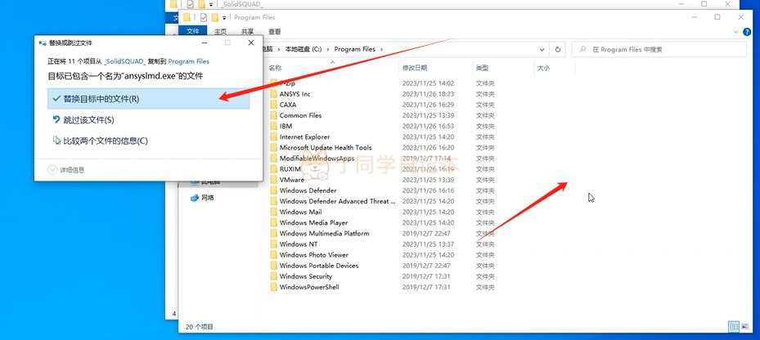Open the ANSYS Inc folder
The width and height of the screenshot is (760, 340).
coord(295,94)
